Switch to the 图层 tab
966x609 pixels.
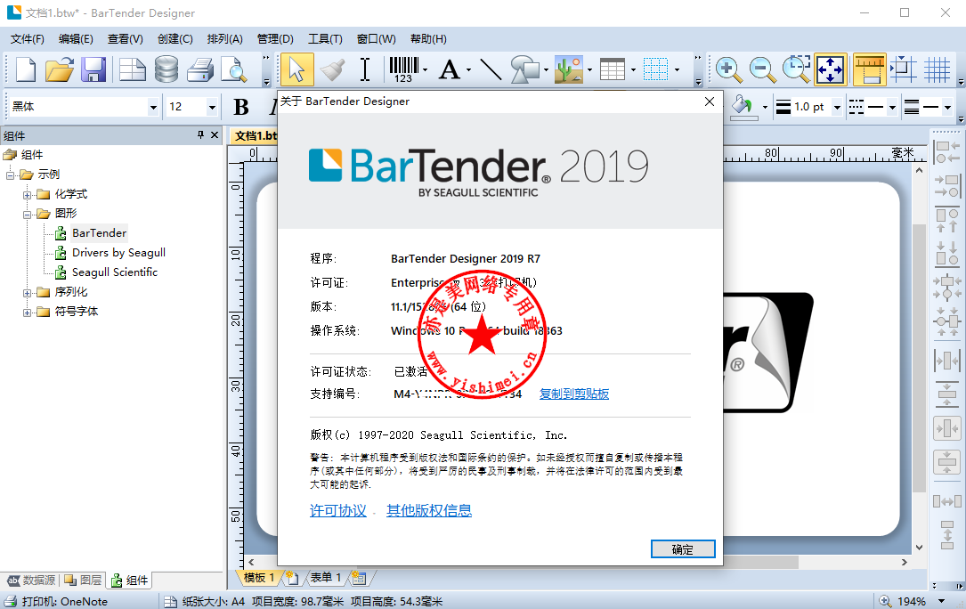pos(83,580)
